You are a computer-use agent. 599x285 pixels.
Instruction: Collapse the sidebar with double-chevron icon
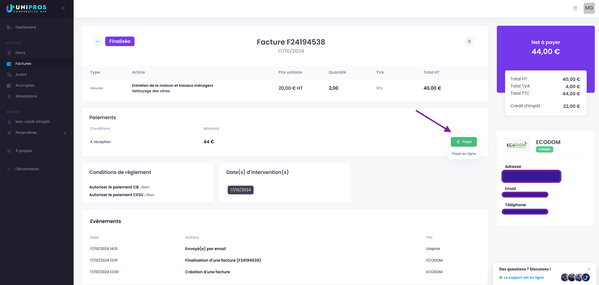64,8
